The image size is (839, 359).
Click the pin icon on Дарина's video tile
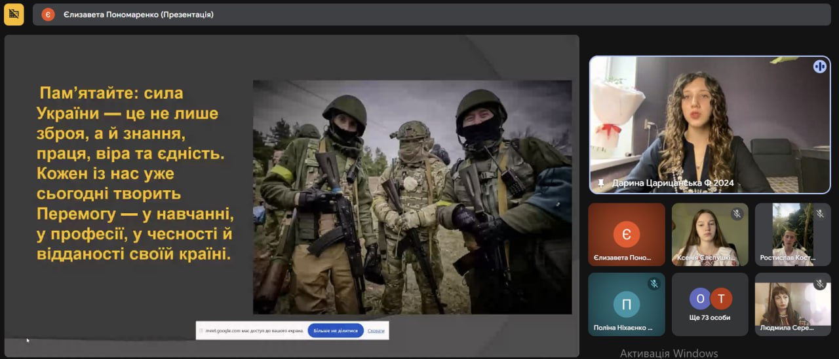[x=600, y=183]
